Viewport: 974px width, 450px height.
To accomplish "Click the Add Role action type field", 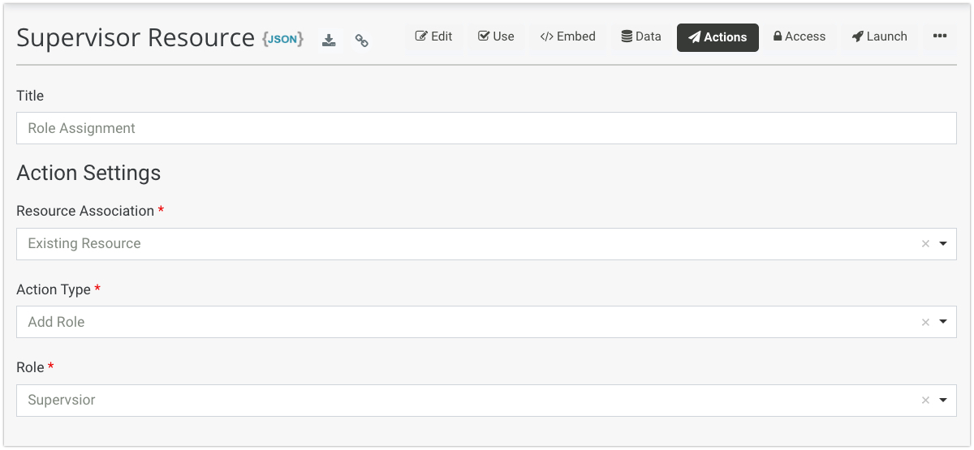I will coord(463,322).
